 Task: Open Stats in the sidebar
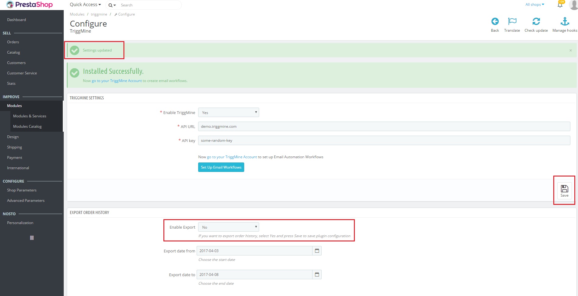coord(11,84)
